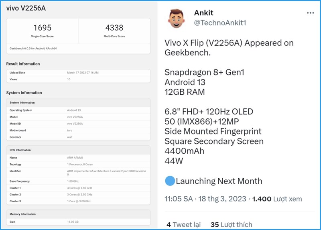
Task: Open the 4 Tweet lại retweet list
Action: 183,225
